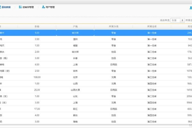The width and height of the screenshot is (192, 128).
Task: Select the row priced 108.00 from 北京
Action: point(75,77)
